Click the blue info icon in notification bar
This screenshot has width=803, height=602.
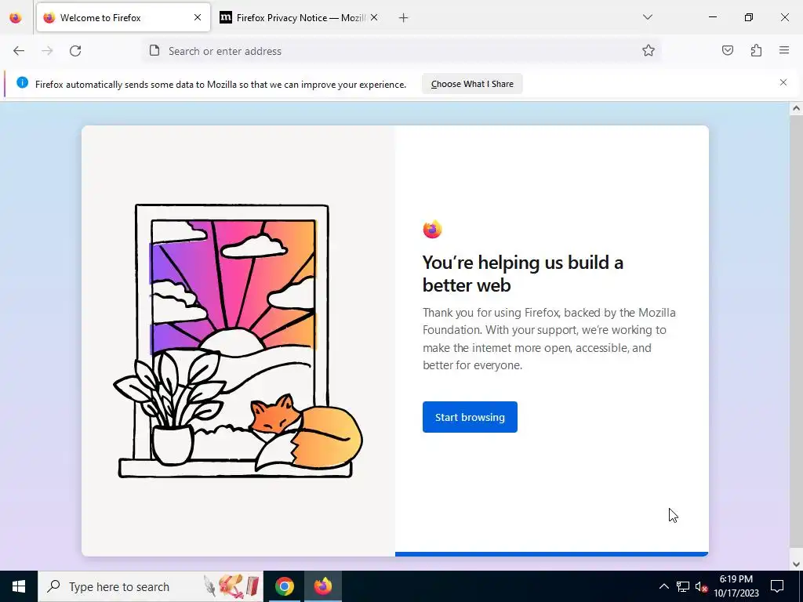click(x=23, y=82)
